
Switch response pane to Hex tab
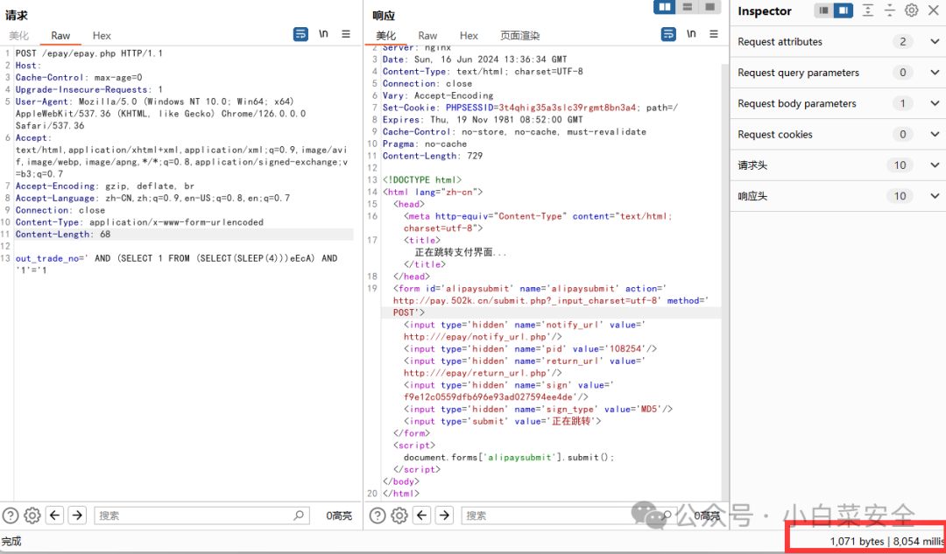[x=469, y=36]
